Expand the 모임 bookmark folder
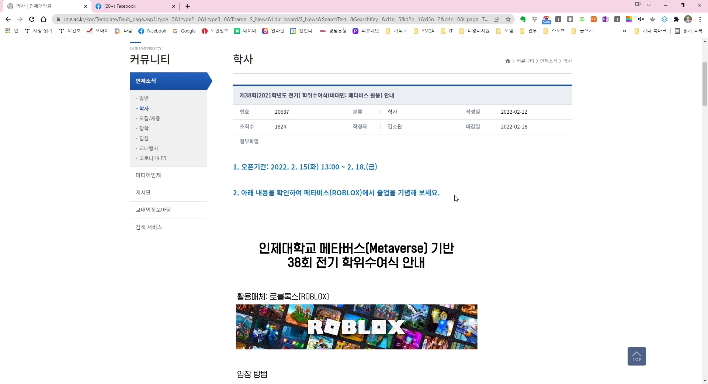 tap(504, 31)
